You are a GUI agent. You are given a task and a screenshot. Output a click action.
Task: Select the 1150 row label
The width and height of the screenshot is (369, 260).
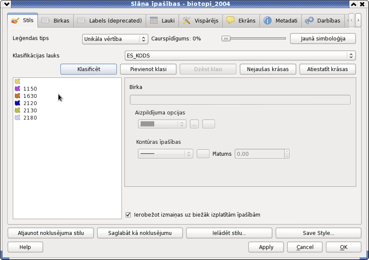tap(30, 89)
